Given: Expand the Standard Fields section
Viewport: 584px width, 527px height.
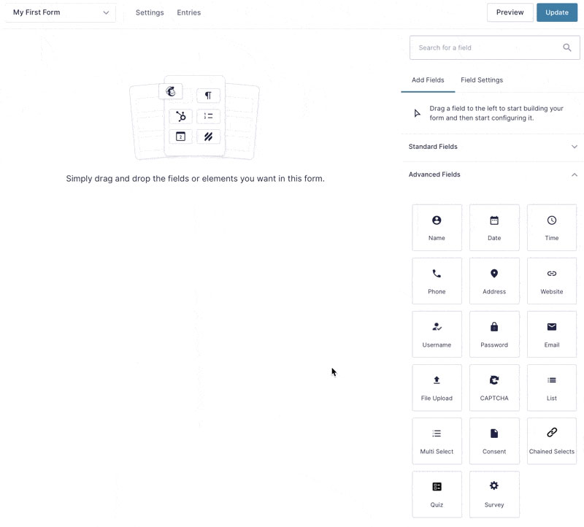Looking at the screenshot, I should pyautogui.click(x=493, y=147).
